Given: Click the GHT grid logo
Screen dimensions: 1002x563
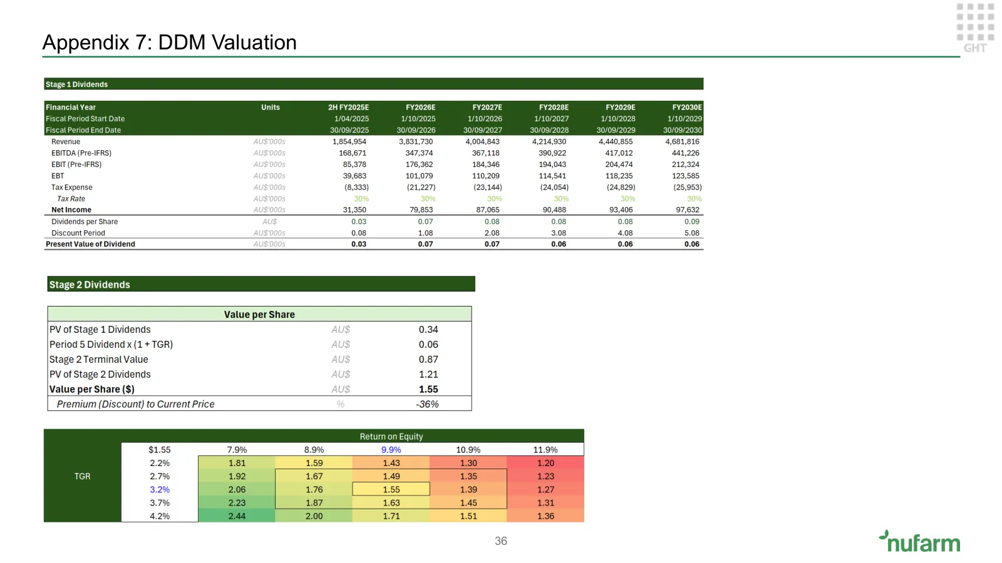Looking at the screenshot, I should tap(975, 28).
